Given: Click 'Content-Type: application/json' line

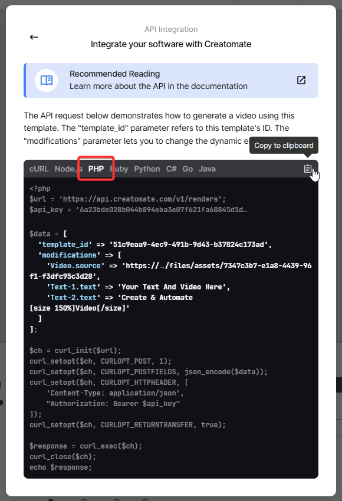Looking at the screenshot, I should point(115,393).
